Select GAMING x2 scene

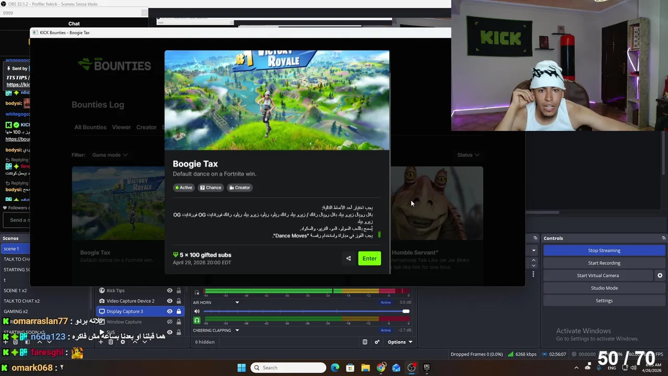click(15, 311)
